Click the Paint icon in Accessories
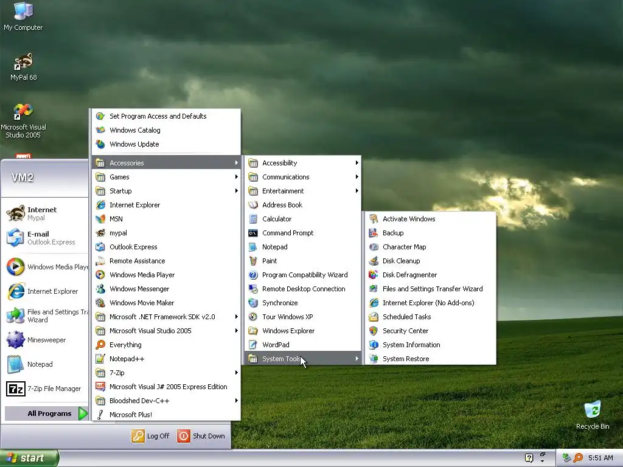The image size is (623, 467). point(253,261)
